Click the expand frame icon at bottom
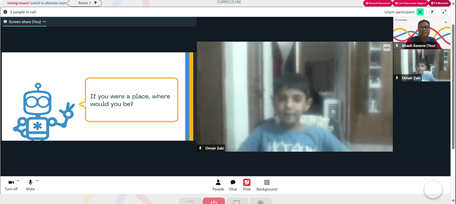Viewport: 456px width, 204px height. click(190, 201)
